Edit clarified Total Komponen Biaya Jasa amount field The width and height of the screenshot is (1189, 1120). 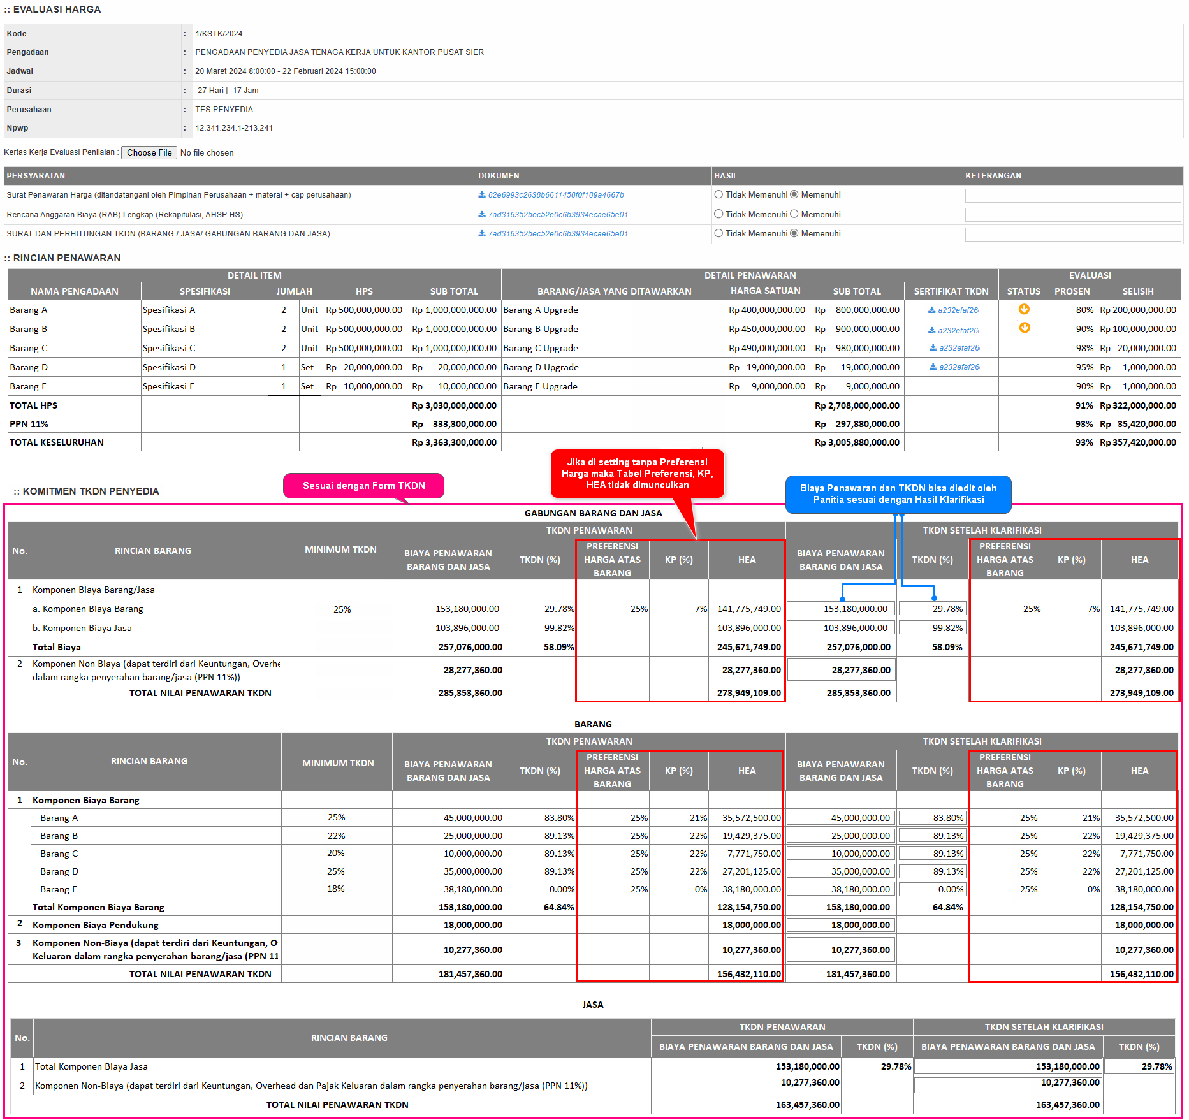point(1007,1066)
